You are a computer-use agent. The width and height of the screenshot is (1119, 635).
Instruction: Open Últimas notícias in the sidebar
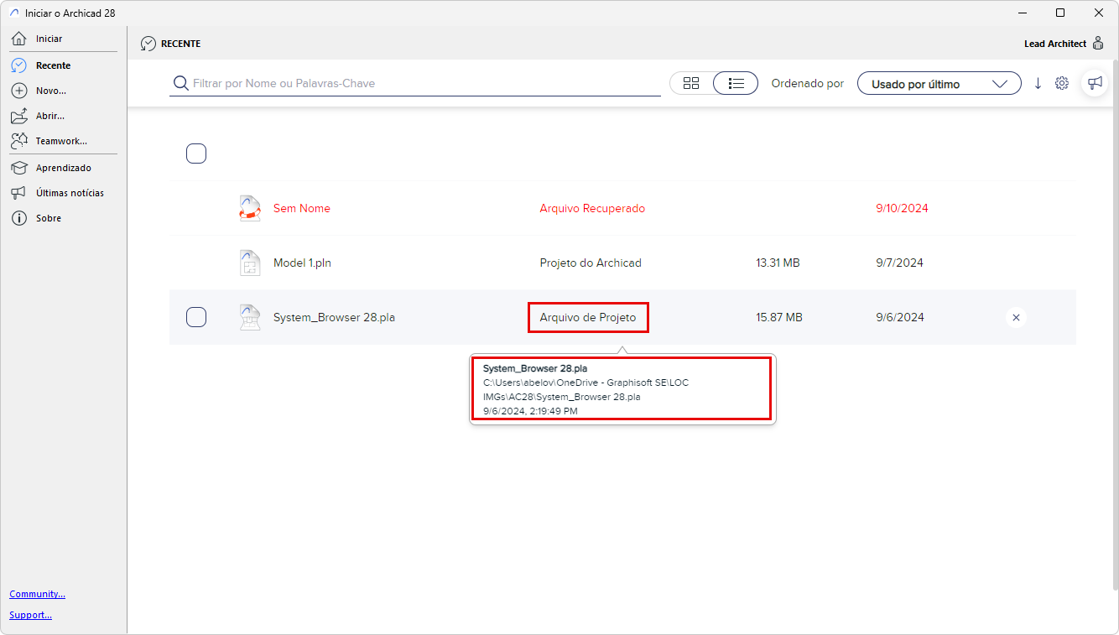(70, 193)
